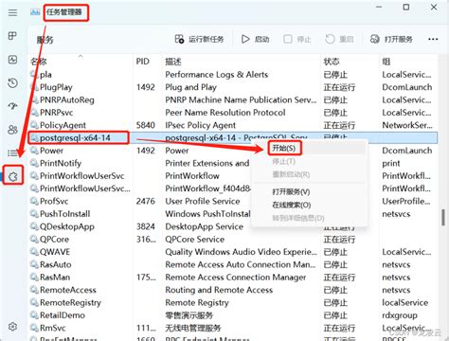The width and height of the screenshot is (449, 341).
Task: Open the Startup apps page icon
Action: 12,106
